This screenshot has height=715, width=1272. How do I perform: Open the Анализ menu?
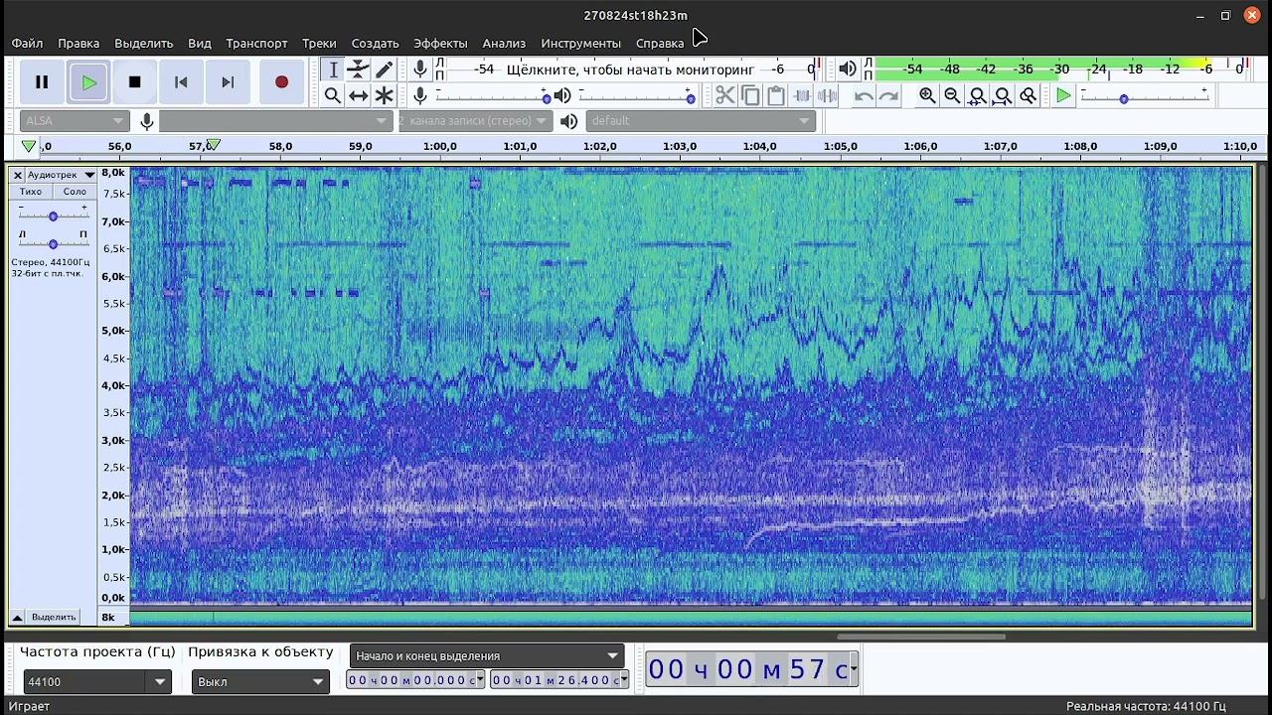(x=504, y=44)
